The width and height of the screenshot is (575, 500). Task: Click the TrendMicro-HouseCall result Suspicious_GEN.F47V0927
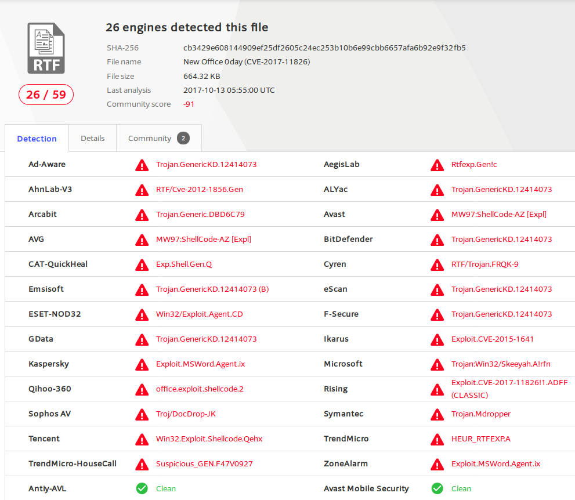pos(204,463)
